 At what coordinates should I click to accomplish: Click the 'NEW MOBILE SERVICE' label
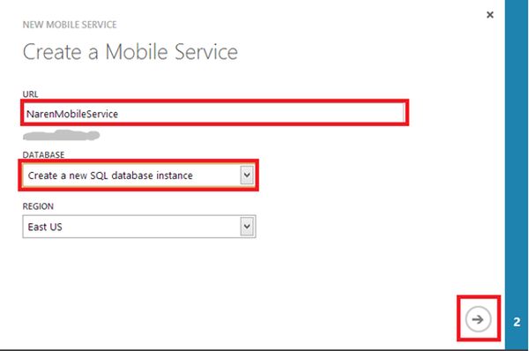(x=70, y=25)
